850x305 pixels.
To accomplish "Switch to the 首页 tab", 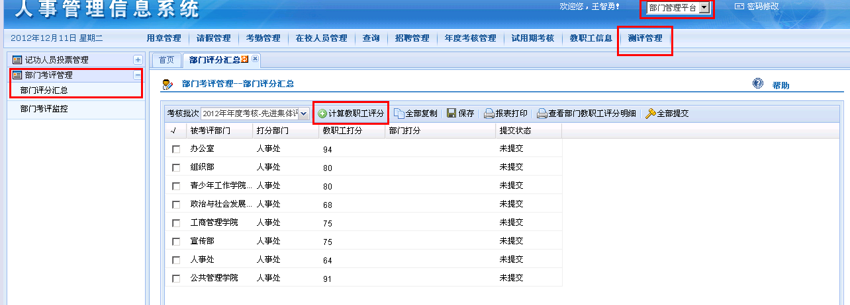I will pos(167,60).
